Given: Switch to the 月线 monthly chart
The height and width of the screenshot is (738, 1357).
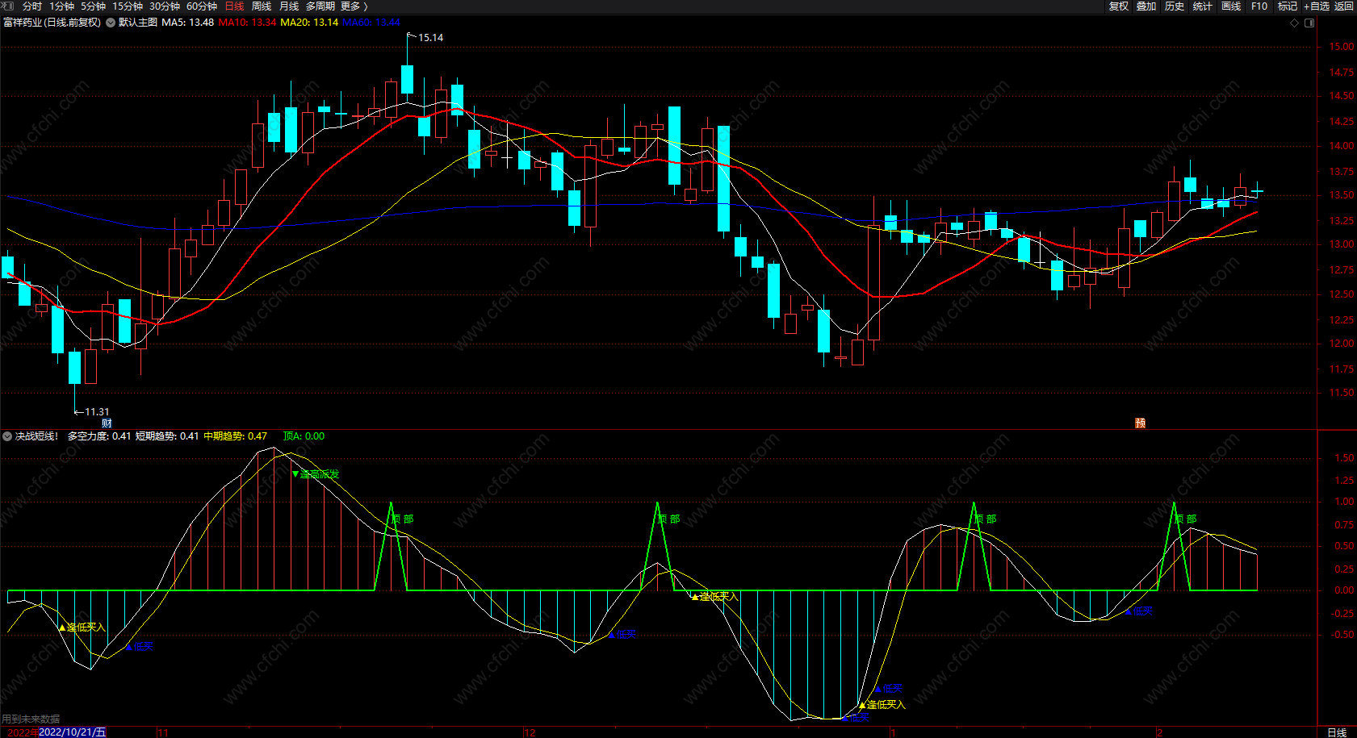Looking at the screenshot, I should click(289, 6).
